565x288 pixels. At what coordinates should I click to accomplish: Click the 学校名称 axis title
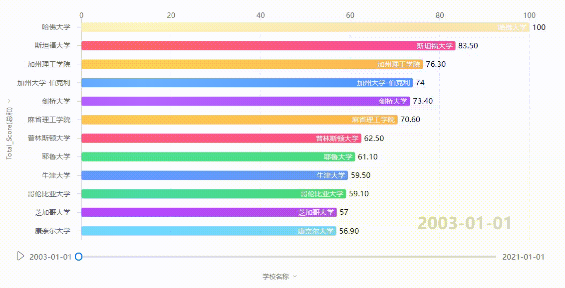pyautogui.click(x=276, y=277)
